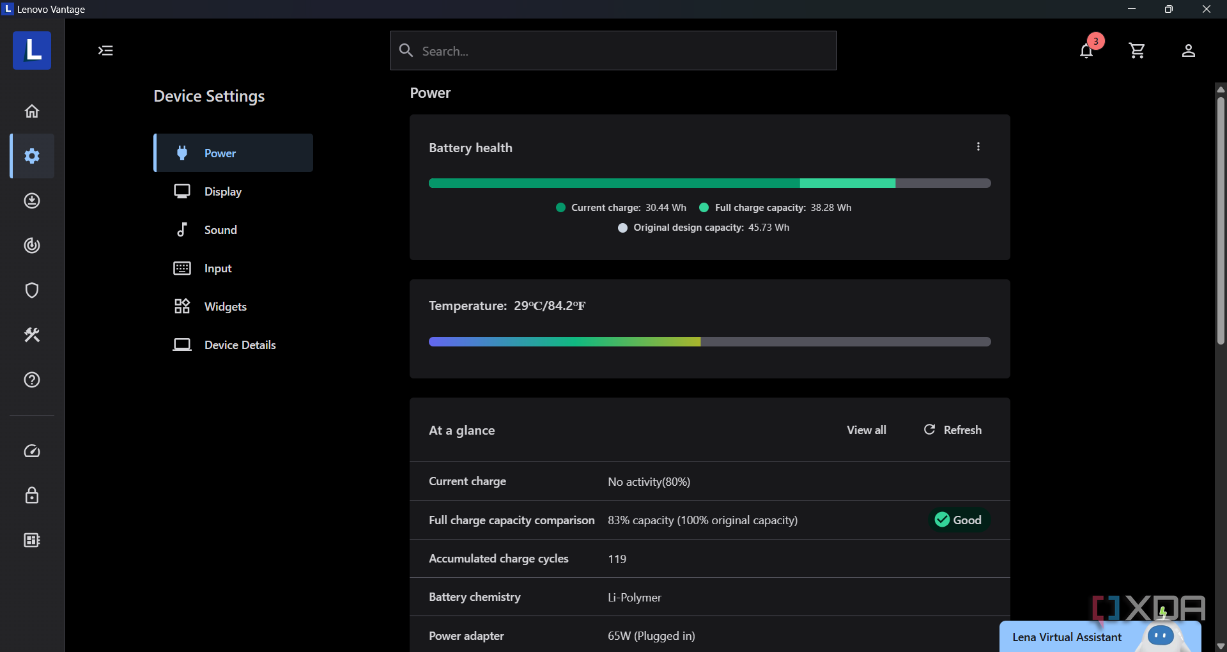Screen dimensions: 1227x652
Task: Open the shopping cart icon
Action: coord(1137,50)
